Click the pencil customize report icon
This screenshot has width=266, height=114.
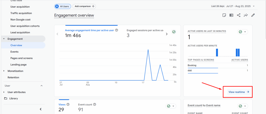point(253,15)
